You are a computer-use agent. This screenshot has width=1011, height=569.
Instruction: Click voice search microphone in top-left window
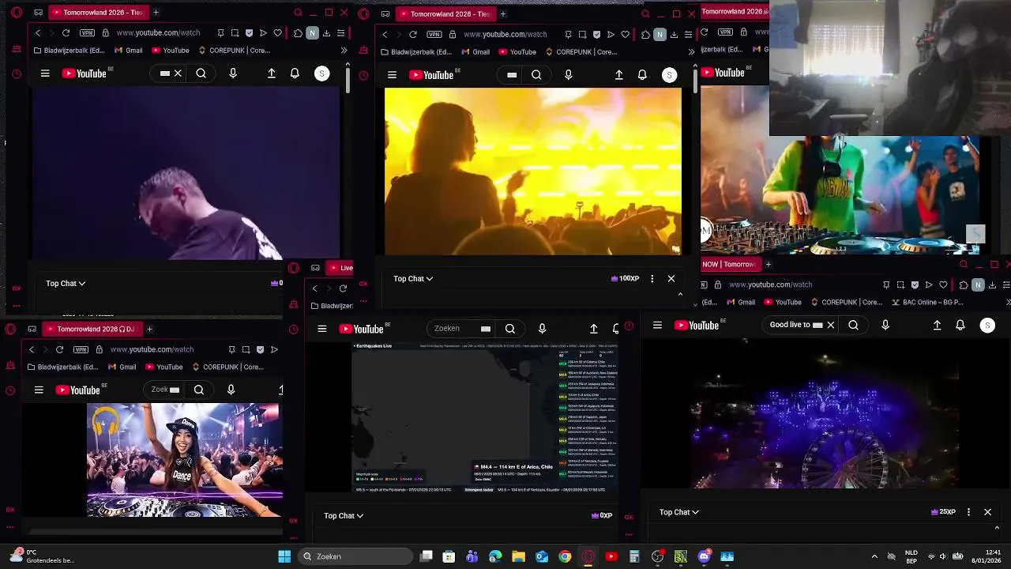[232, 73]
